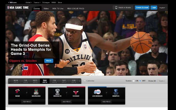
Task: Click the Brooklyn Nets team logo
Action: point(57,92)
